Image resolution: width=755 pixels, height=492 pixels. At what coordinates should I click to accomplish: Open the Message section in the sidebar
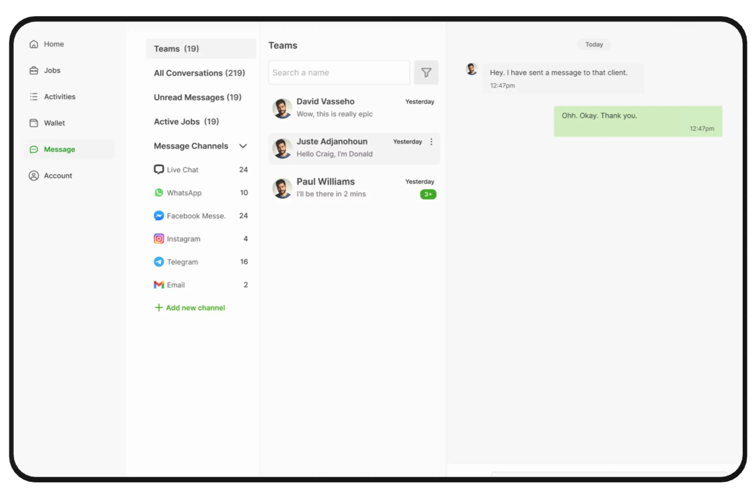coord(59,149)
